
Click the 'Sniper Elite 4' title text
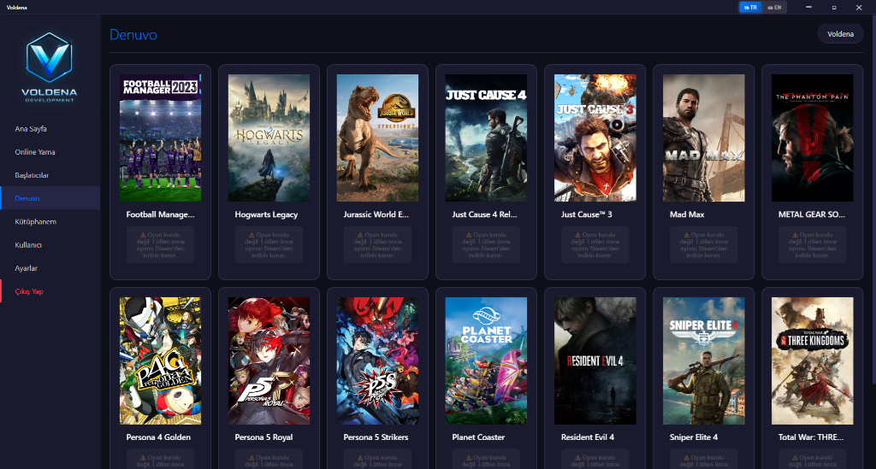[x=693, y=437]
